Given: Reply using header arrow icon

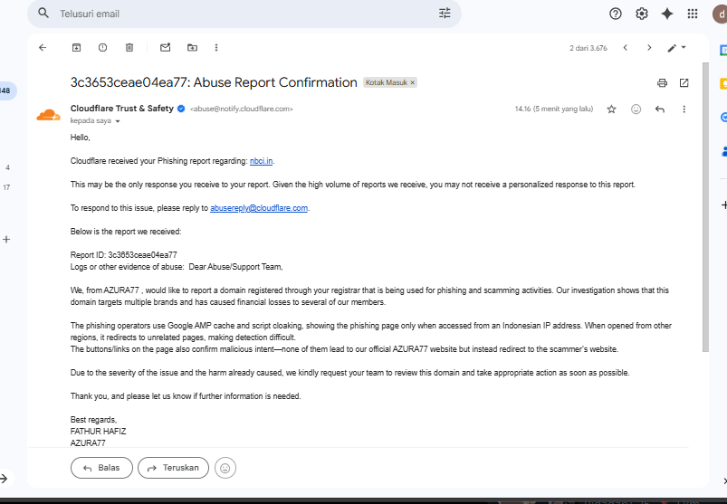Looking at the screenshot, I should click(660, 109).
